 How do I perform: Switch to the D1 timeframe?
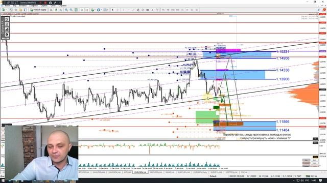192,10
